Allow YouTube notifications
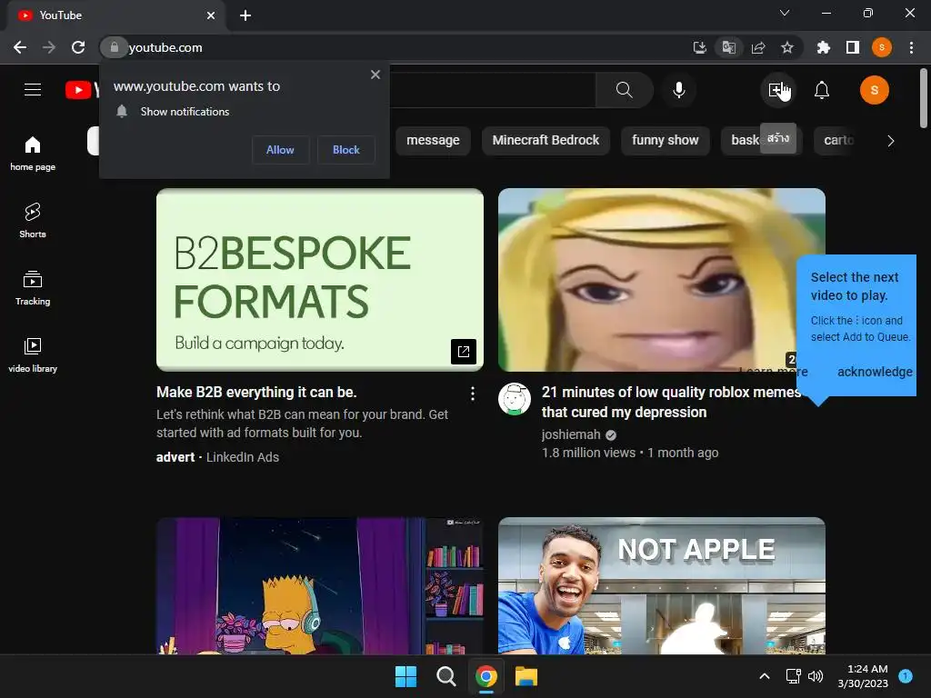Image resolution: width=931 pixels, height=698 pixels. [x=280, y=150]
